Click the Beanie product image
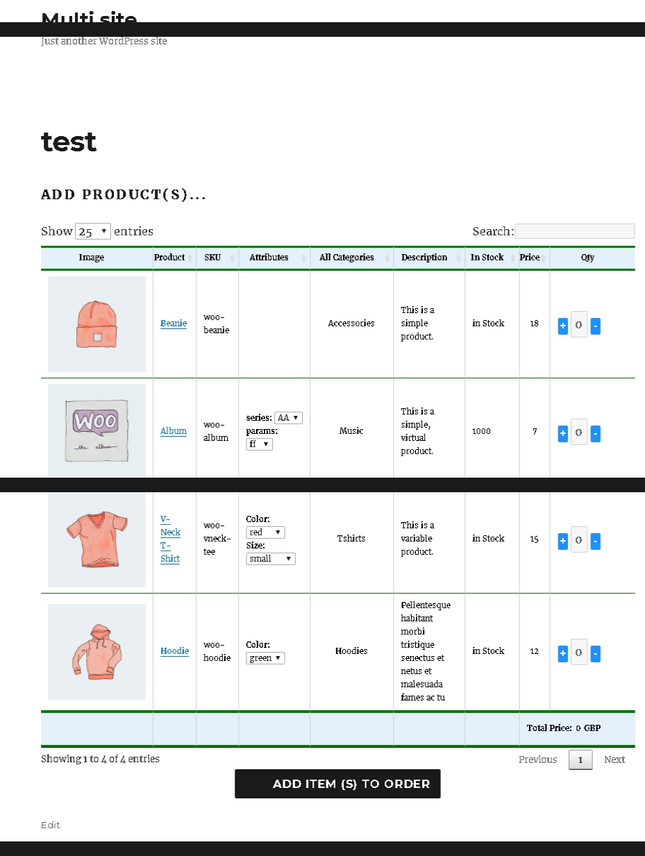645x856 pixels. 97,324
